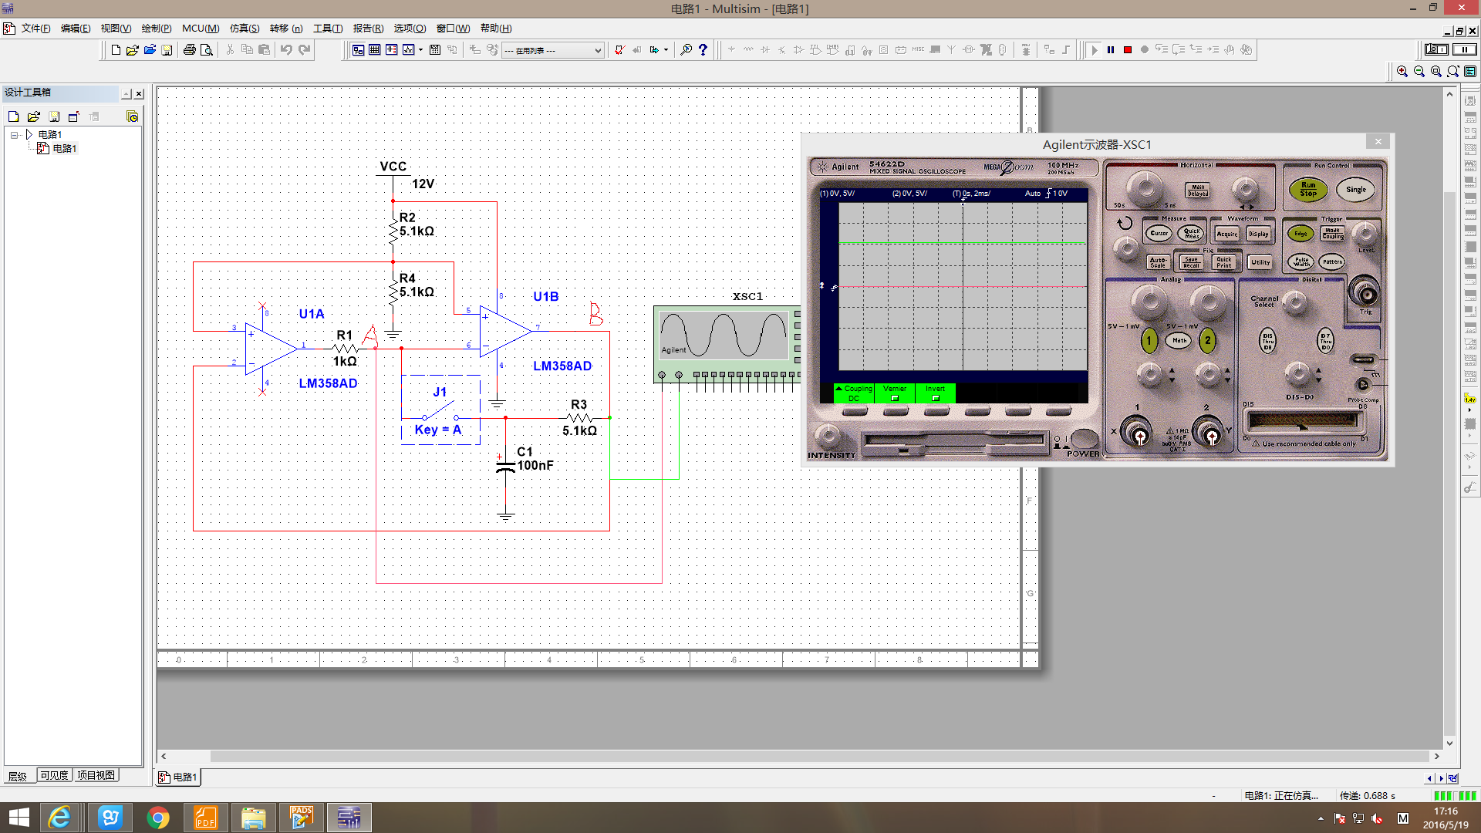Switch to the 可见度 tab
Screen dimensions: 1481x833
tap(54, 775)
